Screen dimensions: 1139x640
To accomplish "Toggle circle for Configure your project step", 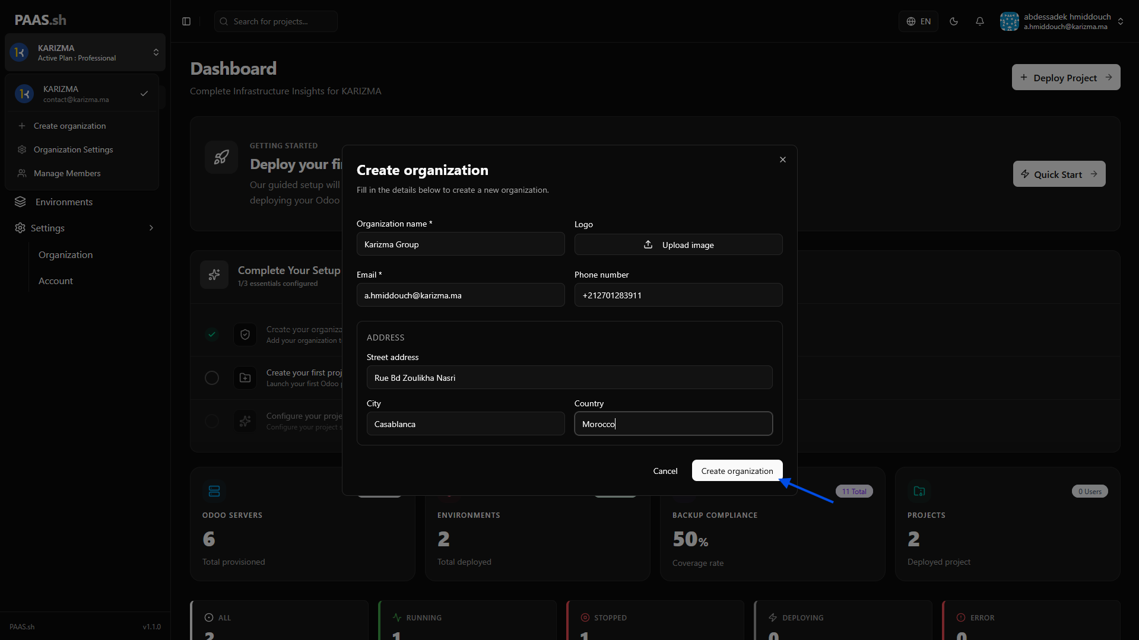I will pyautogui.click(x=212, y=421).
